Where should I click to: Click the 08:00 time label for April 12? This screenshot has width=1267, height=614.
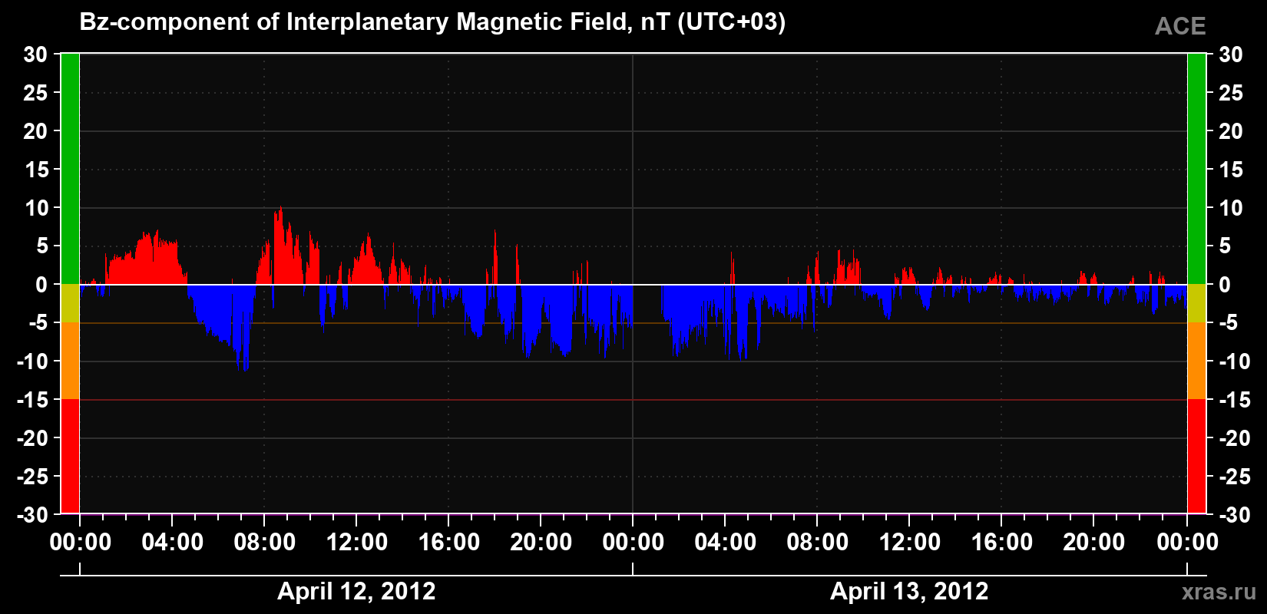(264, 543)
